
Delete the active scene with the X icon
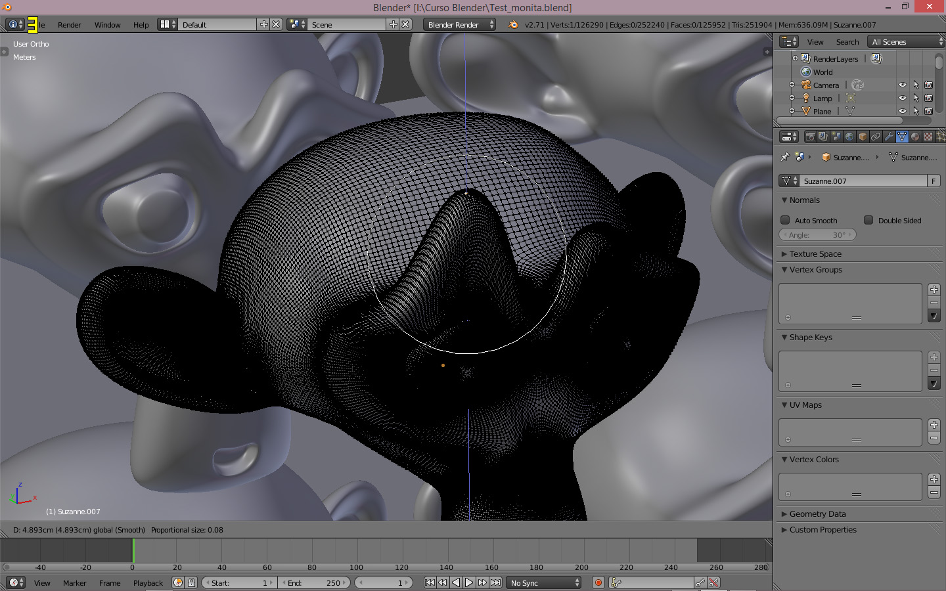click(x=405, y=24)
